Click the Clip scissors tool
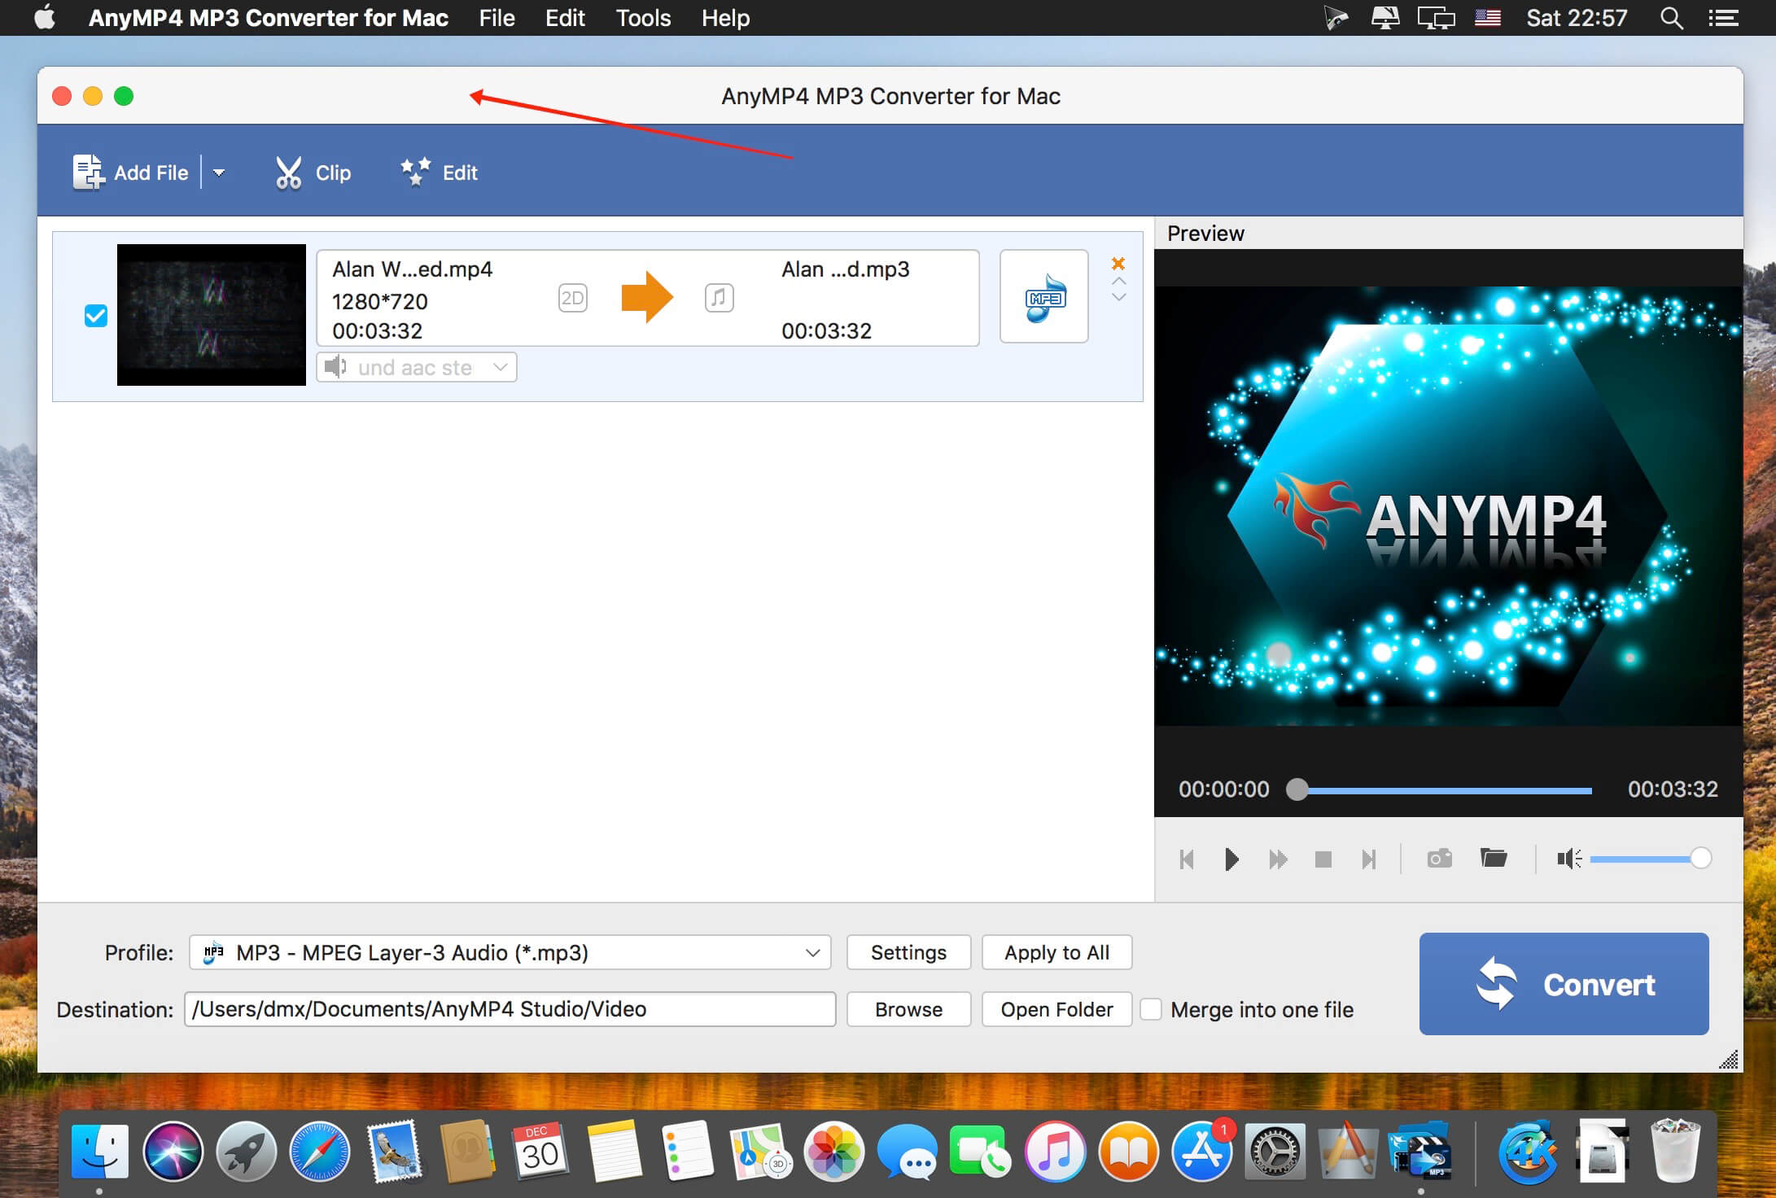Screen dimensions: 1776x1198 click(313, 173)
